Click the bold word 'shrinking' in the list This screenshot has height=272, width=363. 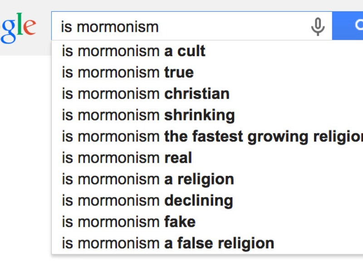199,115
